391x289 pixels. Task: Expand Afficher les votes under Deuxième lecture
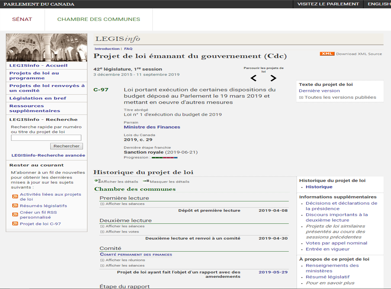102,232
